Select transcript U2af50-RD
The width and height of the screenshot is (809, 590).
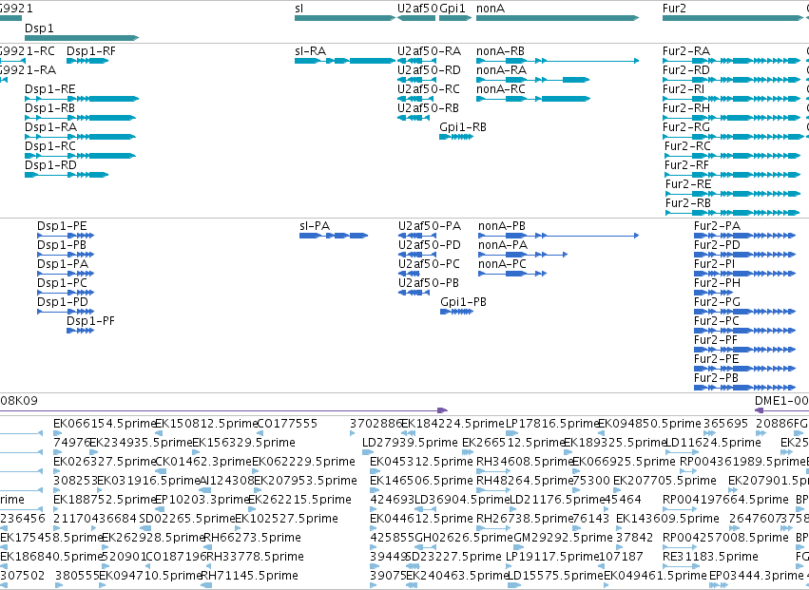(417, 80)
